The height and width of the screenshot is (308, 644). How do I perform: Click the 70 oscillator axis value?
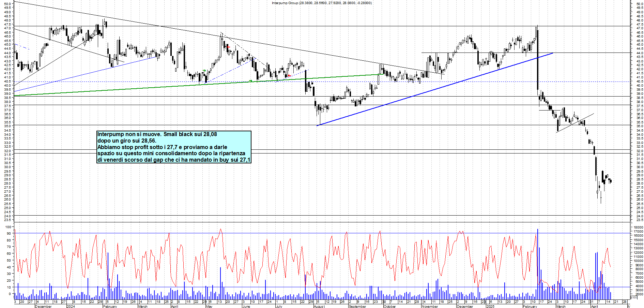(9, 247)
